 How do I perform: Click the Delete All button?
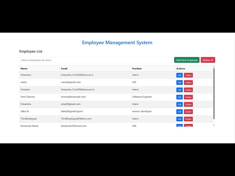(208, 60)
